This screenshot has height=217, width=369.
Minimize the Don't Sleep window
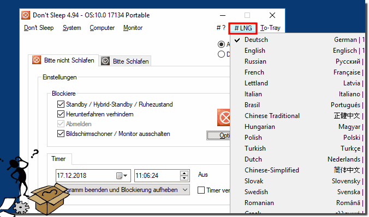223,15
